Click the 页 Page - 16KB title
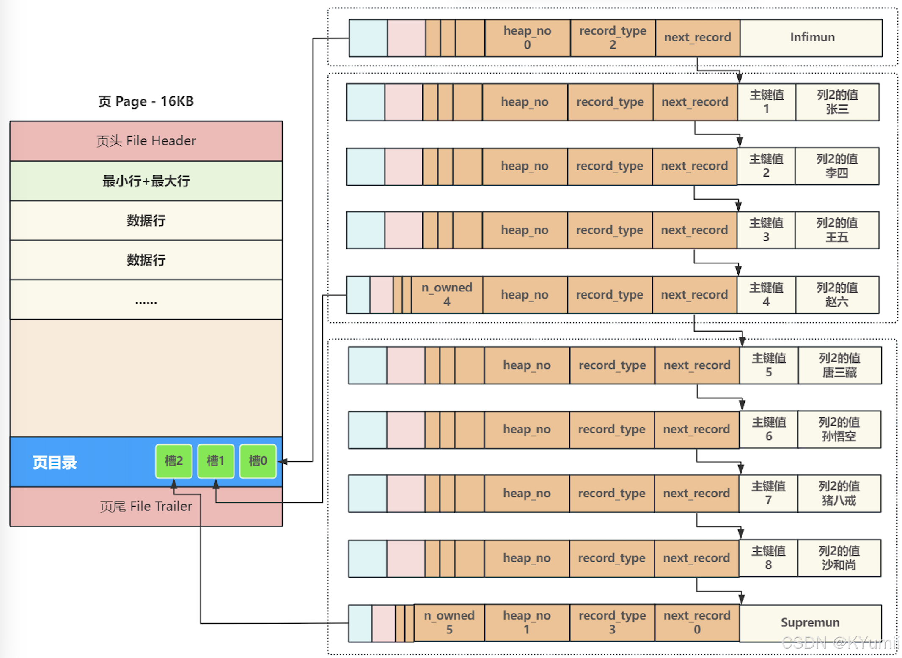The width and height of the screenshot is (902, 658). (146, 101)
